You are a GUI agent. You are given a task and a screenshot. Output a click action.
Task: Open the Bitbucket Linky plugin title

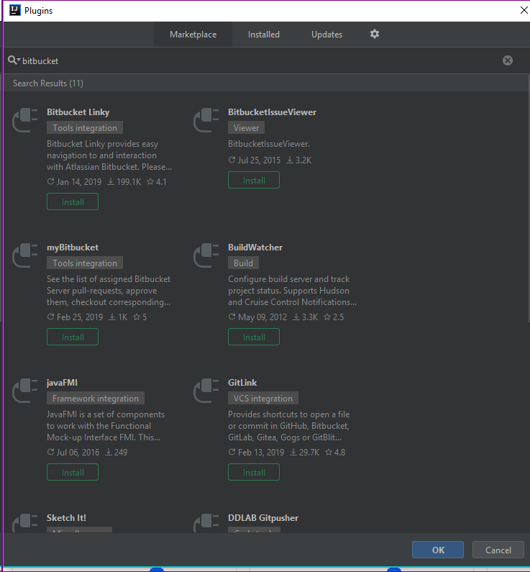tap(78, 112)
